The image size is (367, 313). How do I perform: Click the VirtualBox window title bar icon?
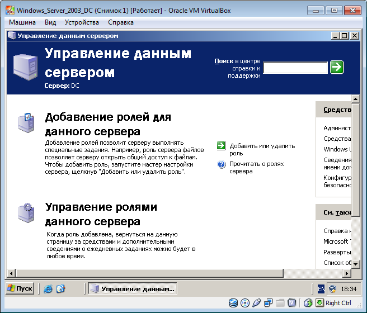[10, 11]
